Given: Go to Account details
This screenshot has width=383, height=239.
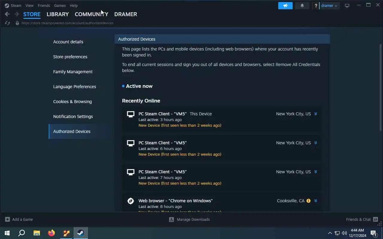Looking at the screenshot, I should 68,42.
